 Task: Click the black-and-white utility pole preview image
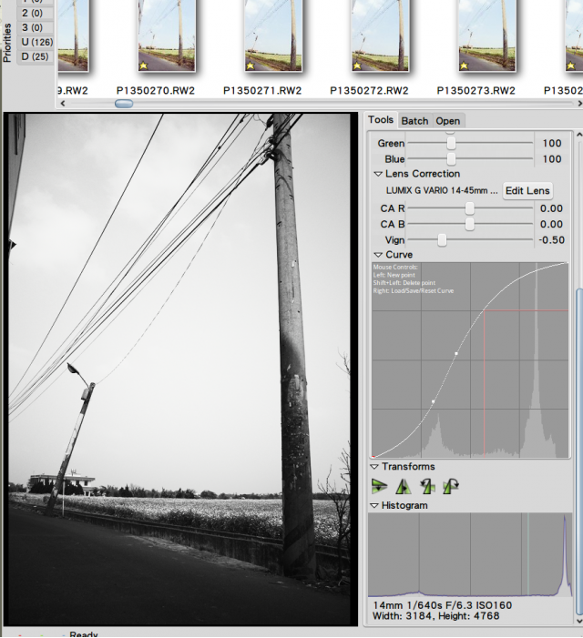[x=179, y=369]
